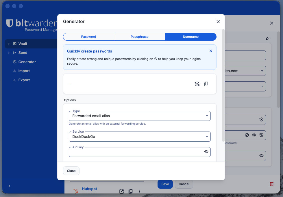This screenshot has height=197, width=283.
Task: Open the Type dropdown, set to Forwarded email alias
Action: 140,116
